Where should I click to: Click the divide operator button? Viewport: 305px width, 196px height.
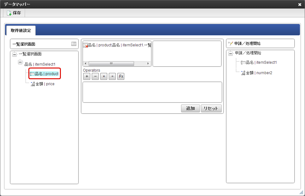112,76
